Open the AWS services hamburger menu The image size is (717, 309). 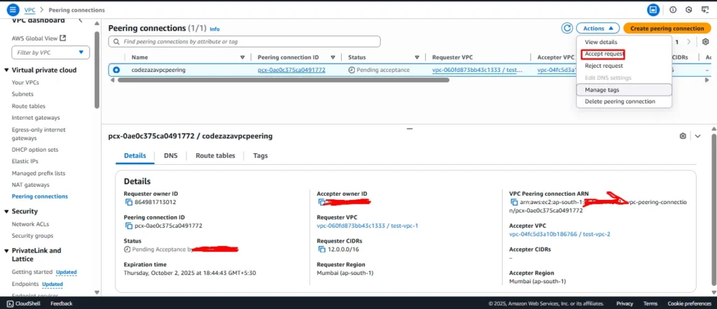[x=13, y=9]
